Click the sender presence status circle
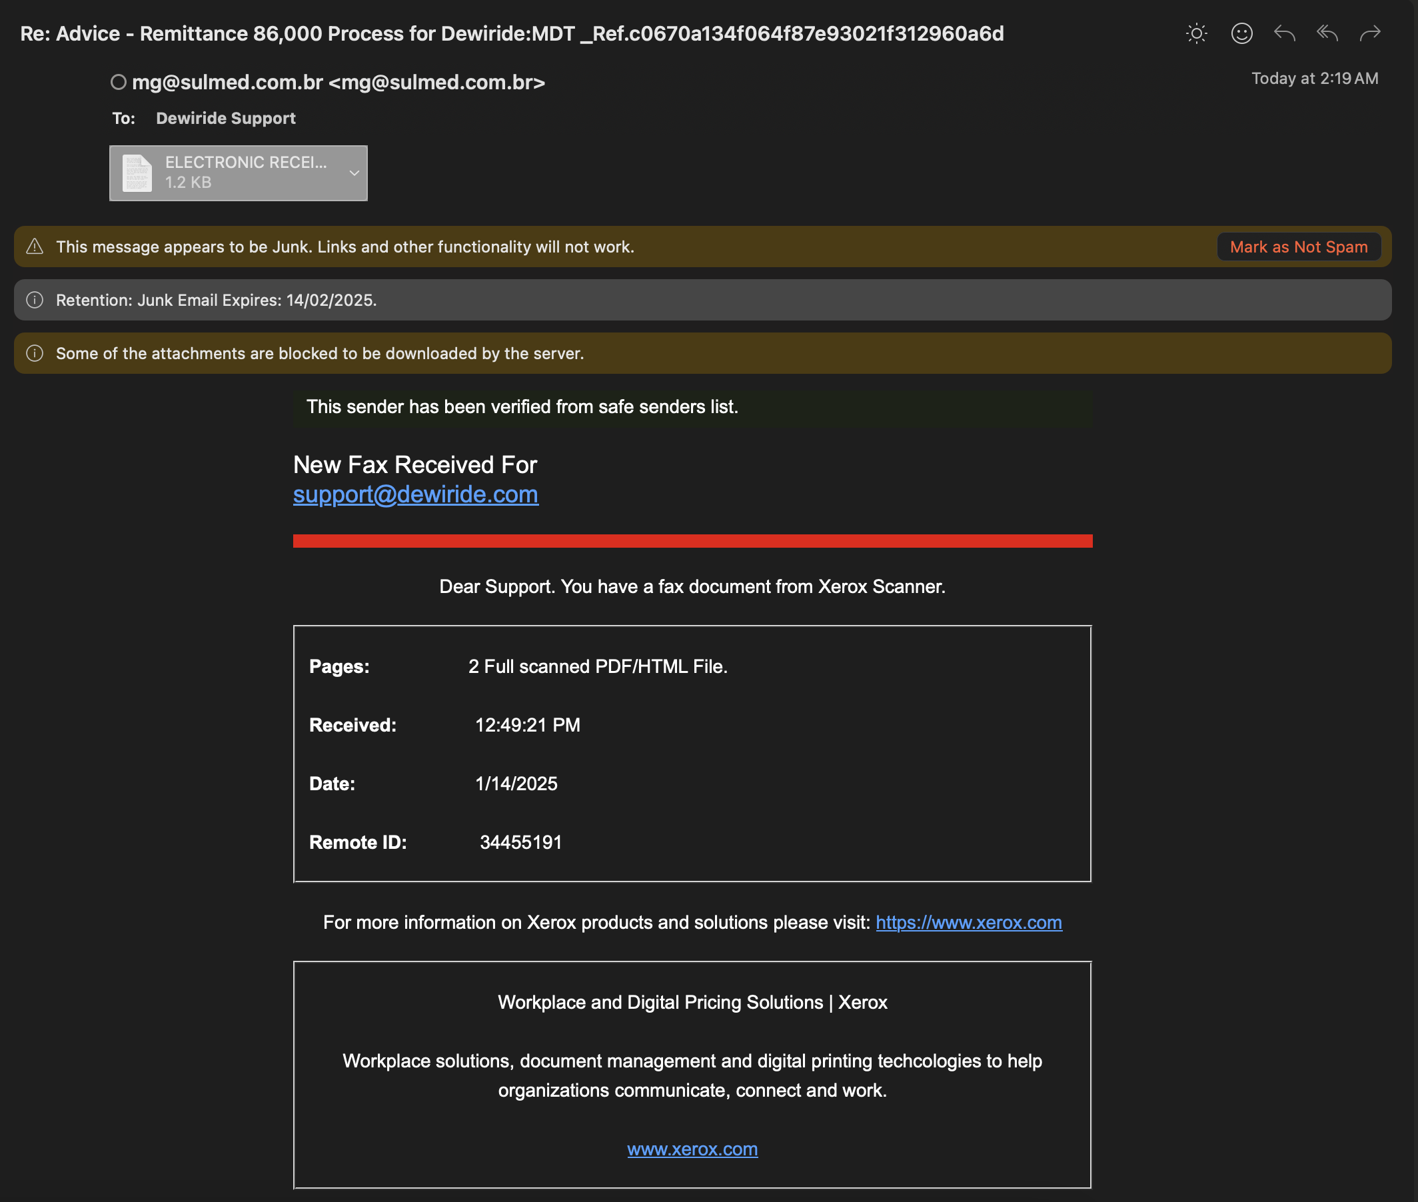The height and width of the screenshot is (1202, 1418). [119, 83]
